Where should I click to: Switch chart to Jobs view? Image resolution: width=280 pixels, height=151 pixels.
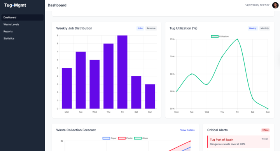[x=140, y=28]
